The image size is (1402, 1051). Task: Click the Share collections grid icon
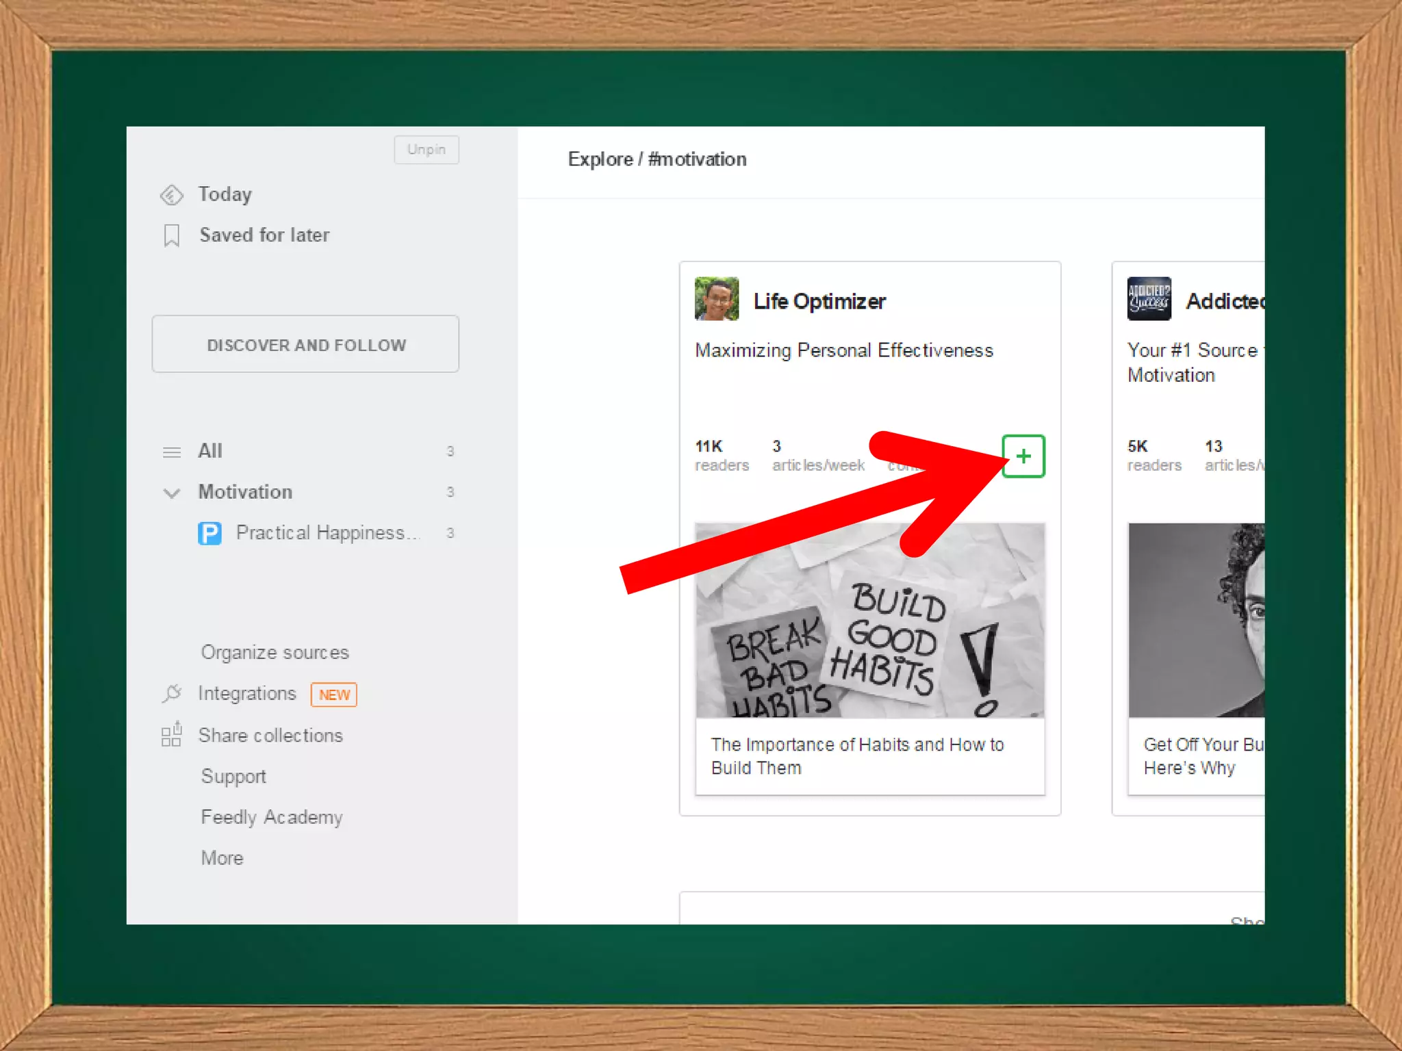[x=171, y=735]
